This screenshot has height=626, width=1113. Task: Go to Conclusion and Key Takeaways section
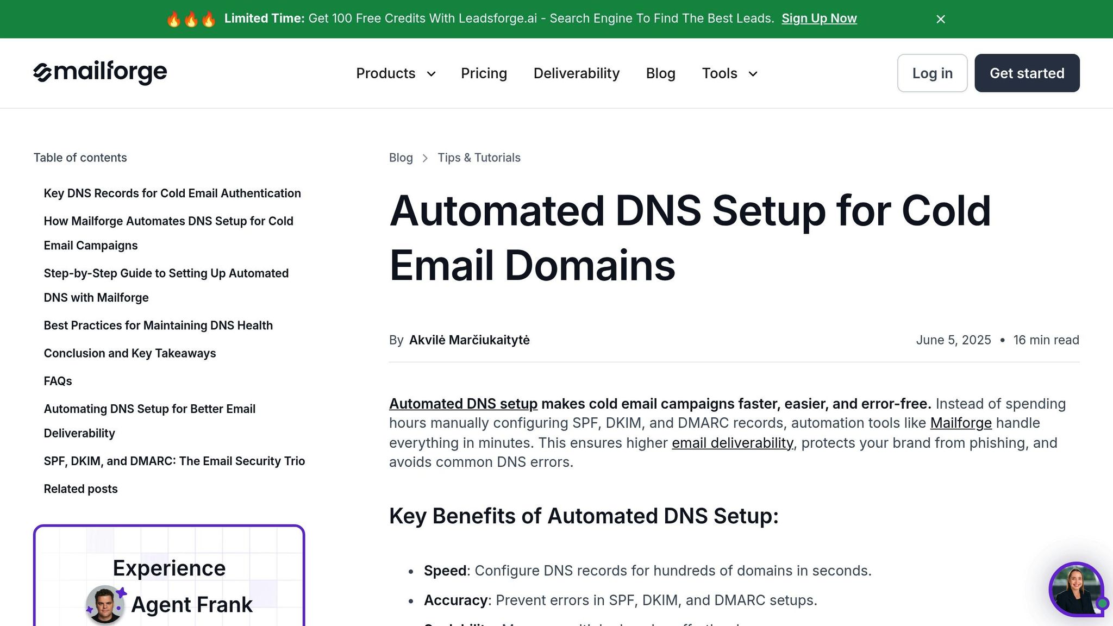(130, 353)
